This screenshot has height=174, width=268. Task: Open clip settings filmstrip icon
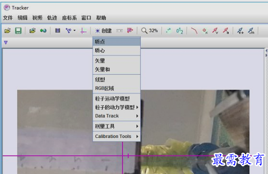[57, 31]
